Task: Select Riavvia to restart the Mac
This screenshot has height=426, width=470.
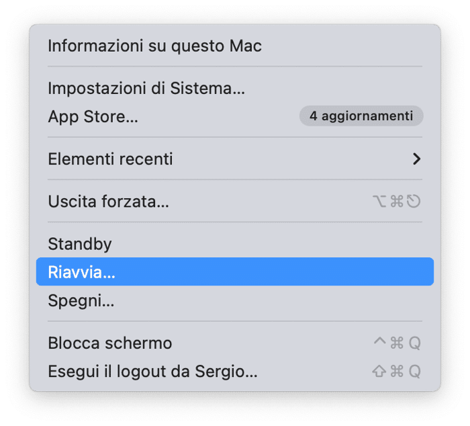Action: click(82, 272)
